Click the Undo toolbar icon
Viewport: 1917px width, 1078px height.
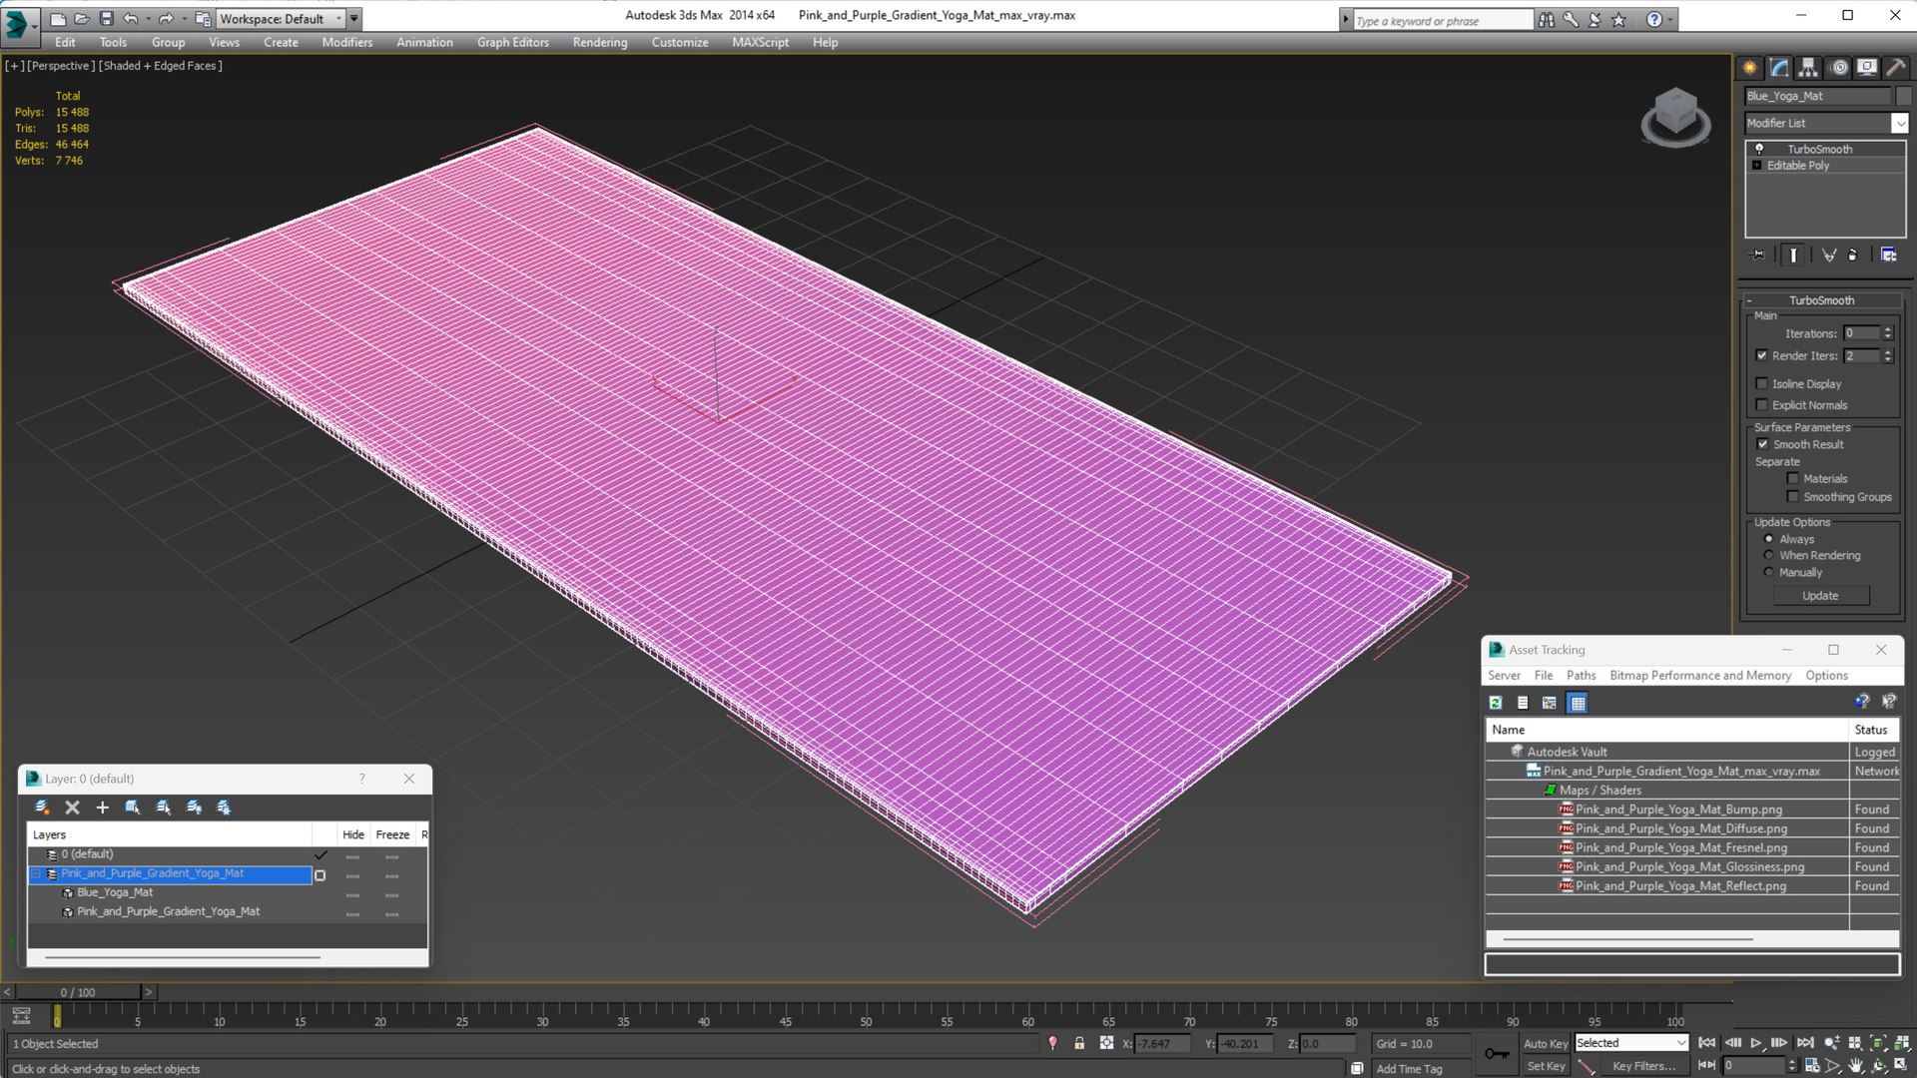131,19
